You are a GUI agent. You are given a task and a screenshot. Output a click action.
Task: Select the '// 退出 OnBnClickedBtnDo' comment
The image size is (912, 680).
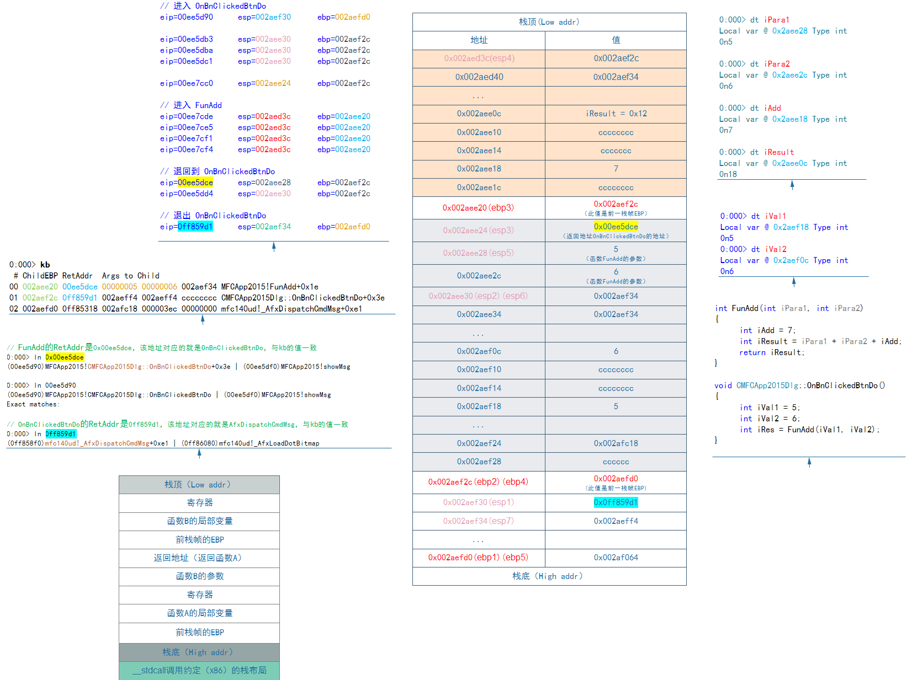(x=213, y=216)
